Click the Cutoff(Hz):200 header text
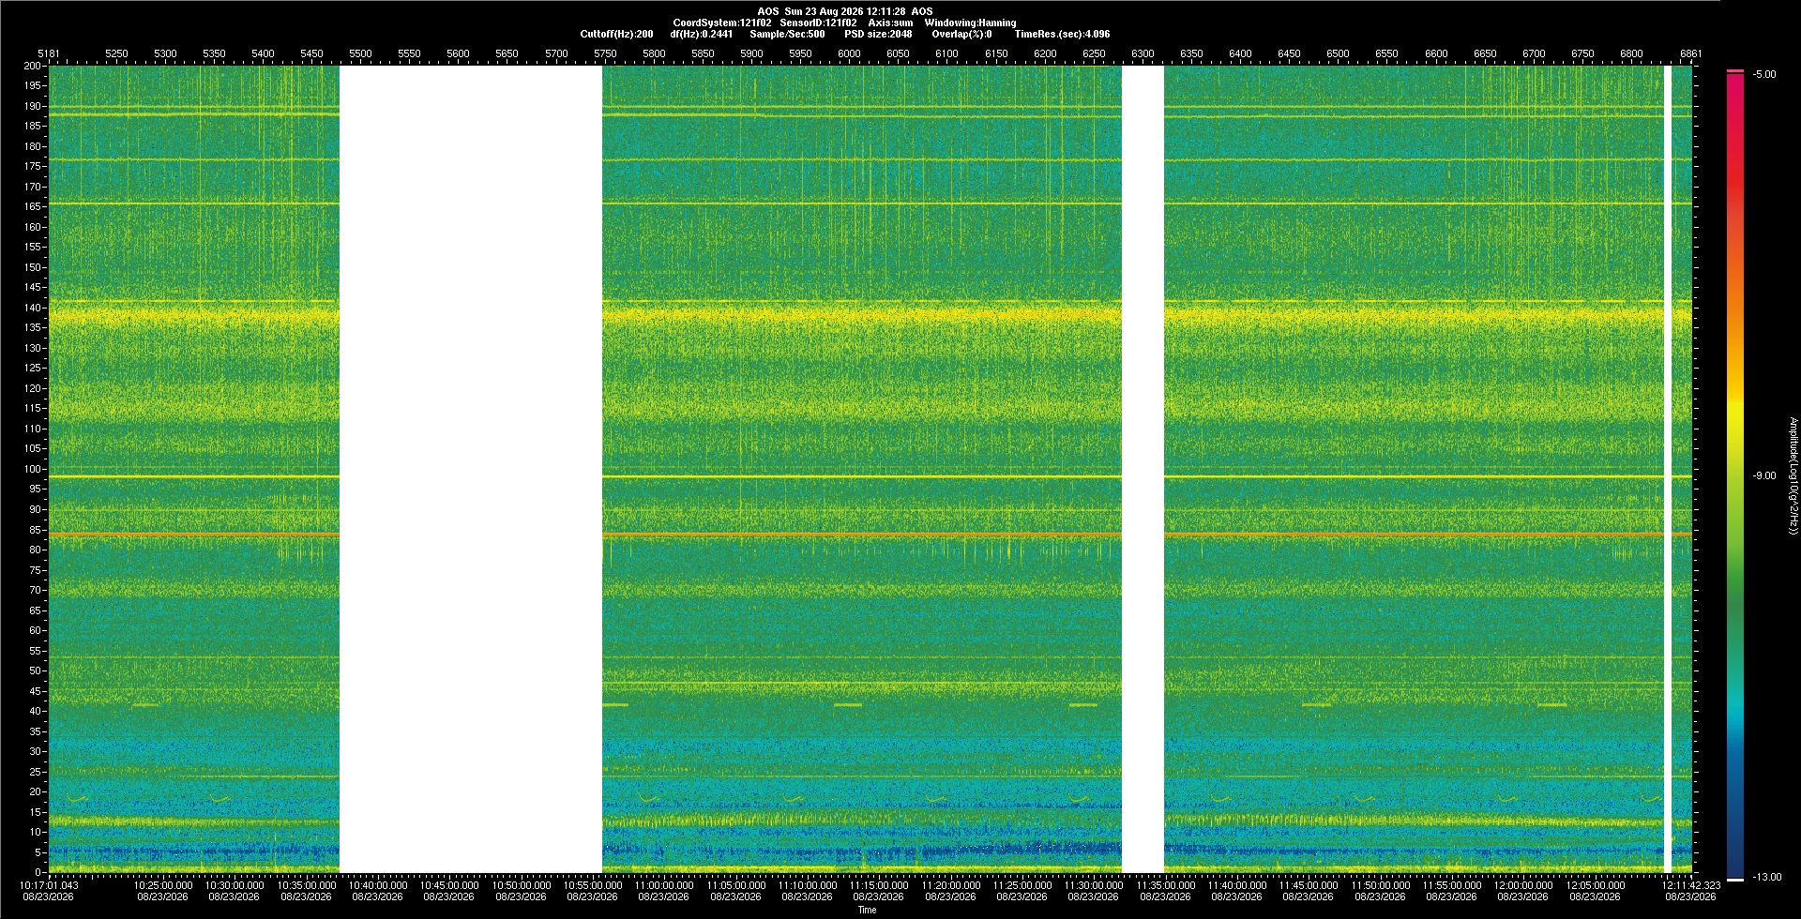The image size is (1801, 919). click(x=616, y=34)
